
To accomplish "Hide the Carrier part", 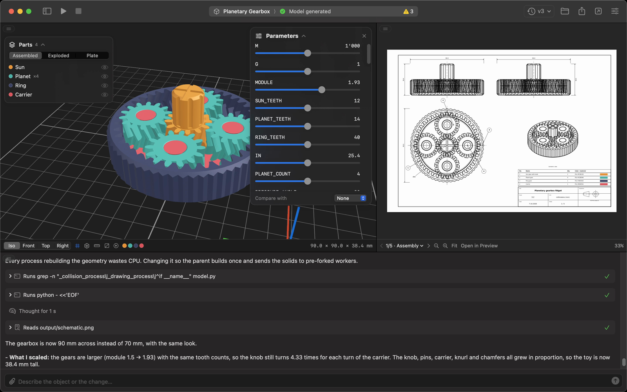I will tap(105, 94).
